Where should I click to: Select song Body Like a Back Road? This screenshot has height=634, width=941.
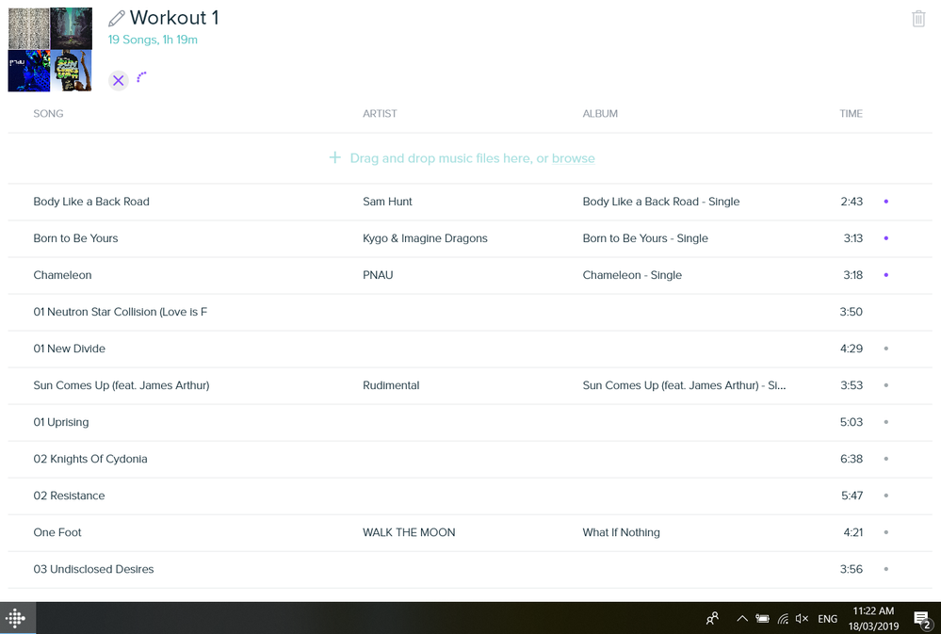click(x=91, y=202)
